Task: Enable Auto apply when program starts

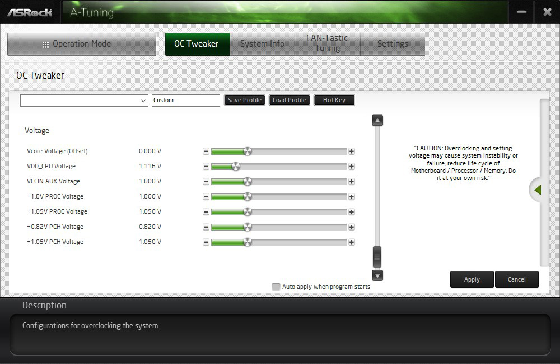Action: pos(276,287)
